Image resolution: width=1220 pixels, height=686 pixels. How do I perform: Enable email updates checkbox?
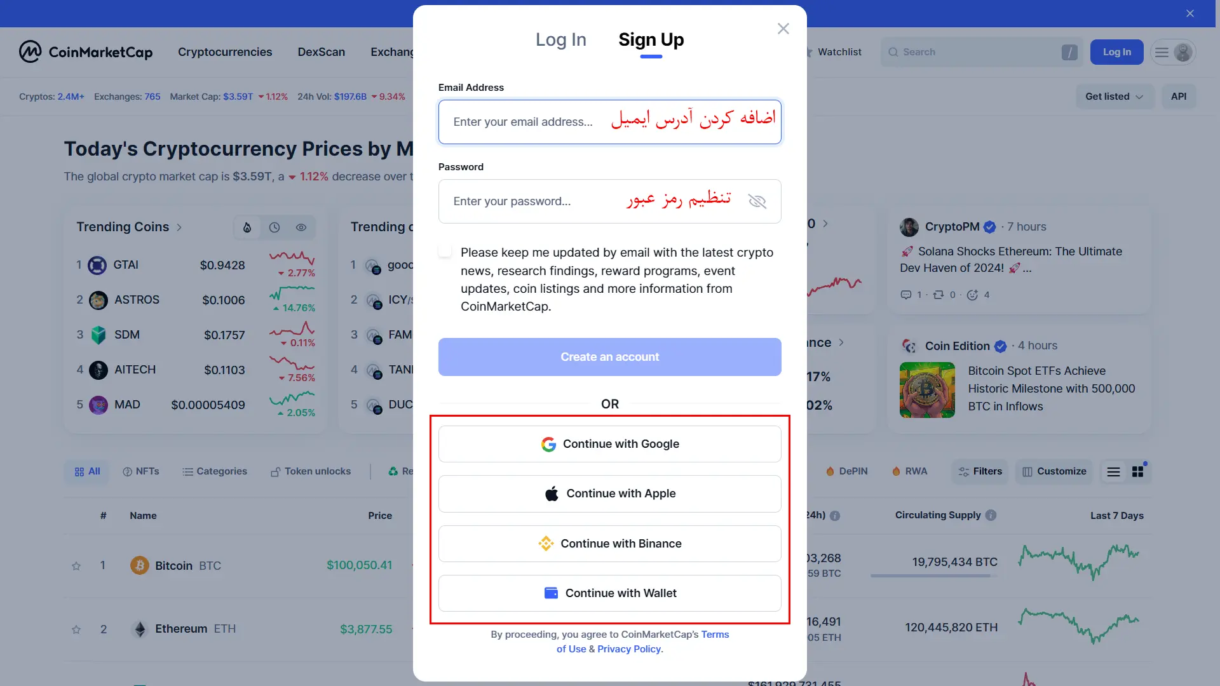[445, 252]
